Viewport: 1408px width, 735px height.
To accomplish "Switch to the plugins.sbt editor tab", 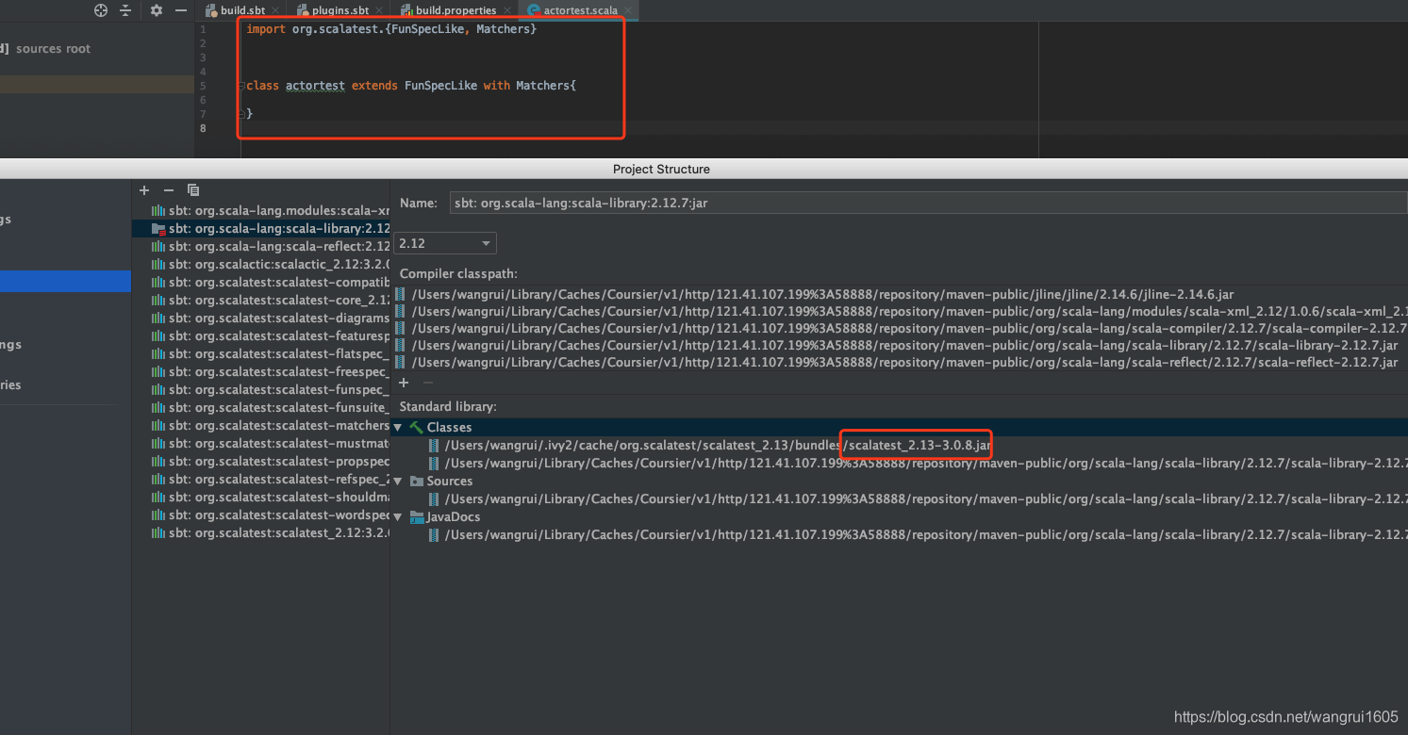I will pyautogui.click(x=341, y=10).
